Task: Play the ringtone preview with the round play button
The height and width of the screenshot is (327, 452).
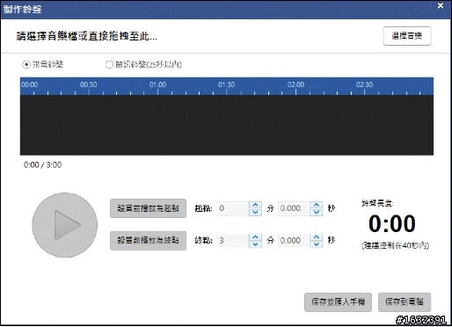Action: coord(64,225)
